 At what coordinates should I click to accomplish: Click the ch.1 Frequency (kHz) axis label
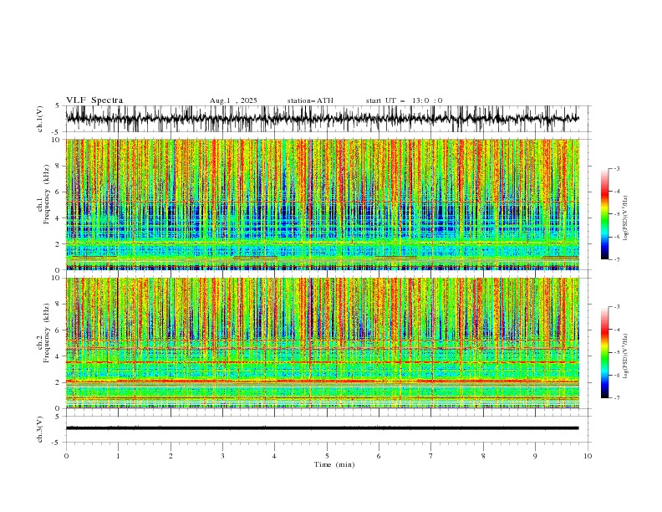(43, 194)
